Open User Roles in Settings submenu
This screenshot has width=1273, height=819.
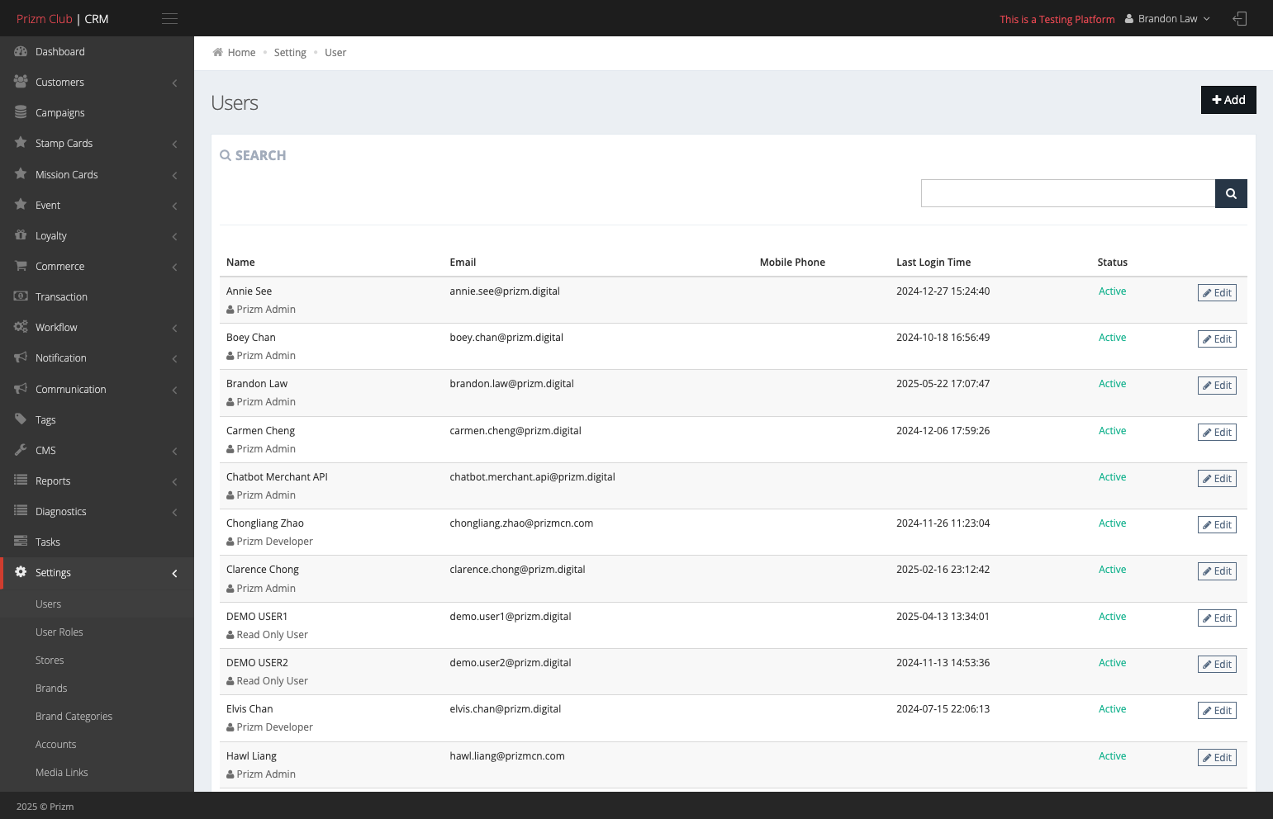(x=59, y=632)
